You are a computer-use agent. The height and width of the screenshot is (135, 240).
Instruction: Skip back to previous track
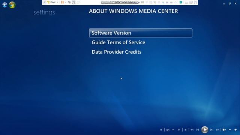coord(198,130)
